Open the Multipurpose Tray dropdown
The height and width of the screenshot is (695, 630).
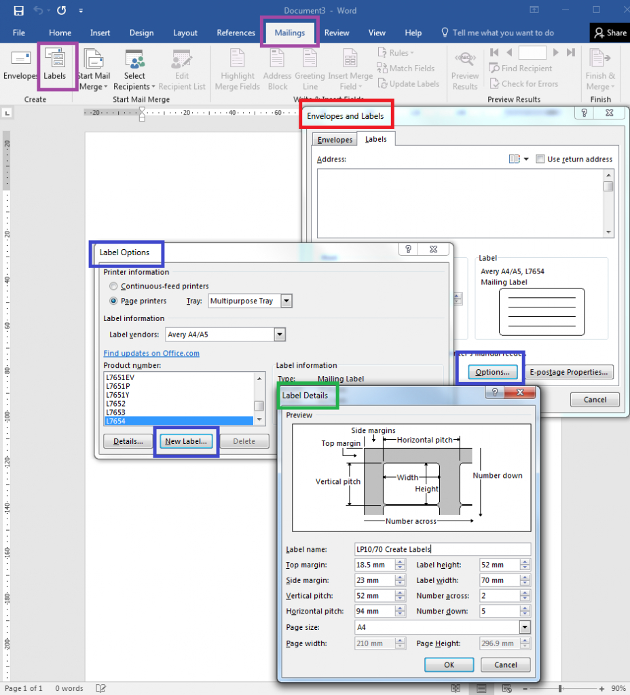coord(286,301)
